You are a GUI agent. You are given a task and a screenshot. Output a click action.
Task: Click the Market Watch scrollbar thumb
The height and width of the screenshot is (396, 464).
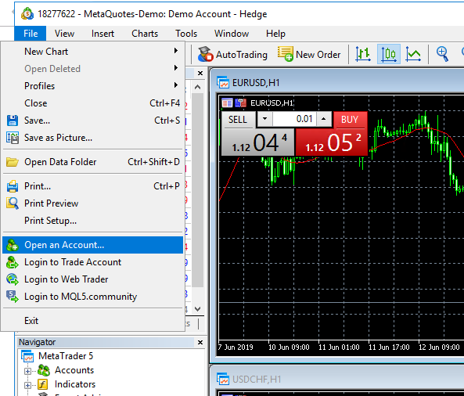pyautogui.click(x=198, y=190)
